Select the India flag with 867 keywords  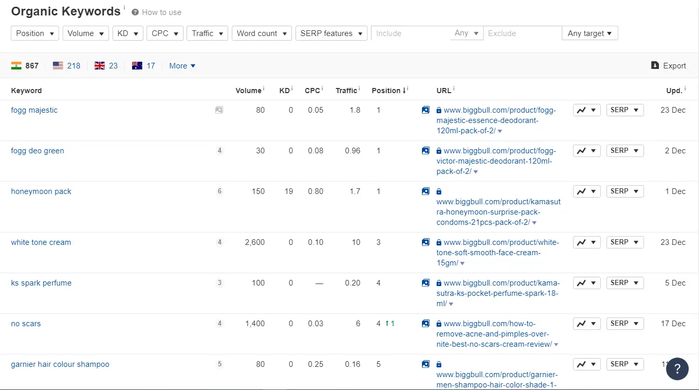25,66
